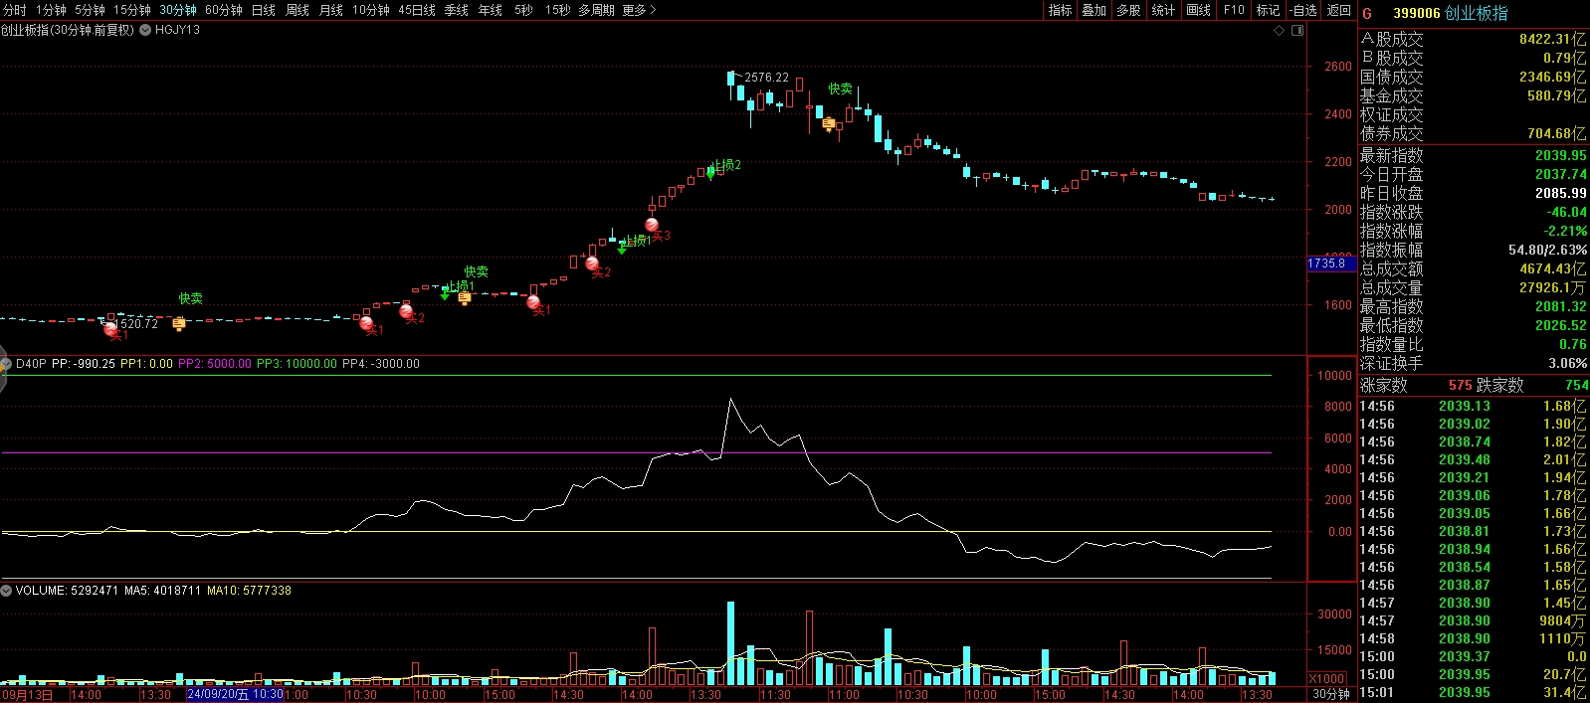Switch to the 5秒 period
Screen dimensions: 1590x703
523,10
